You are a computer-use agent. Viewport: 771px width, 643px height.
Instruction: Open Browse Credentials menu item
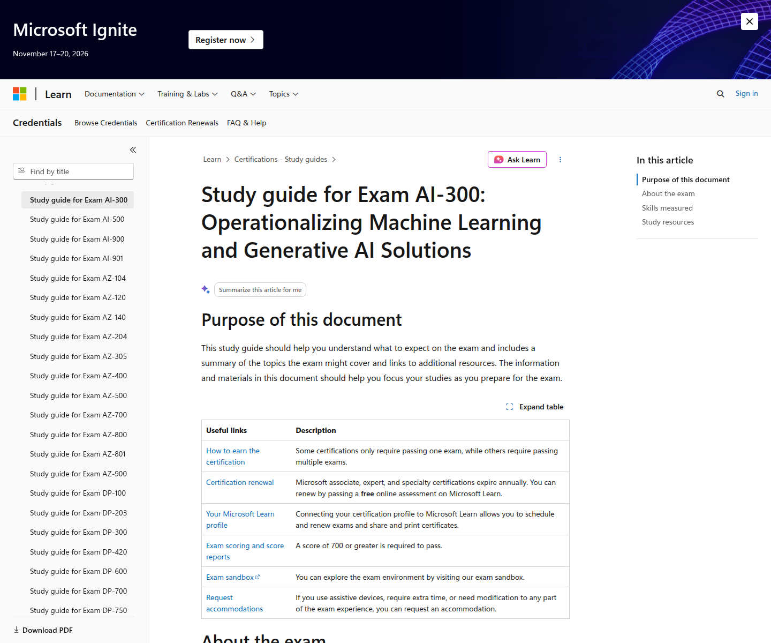(x=106, y=123)
